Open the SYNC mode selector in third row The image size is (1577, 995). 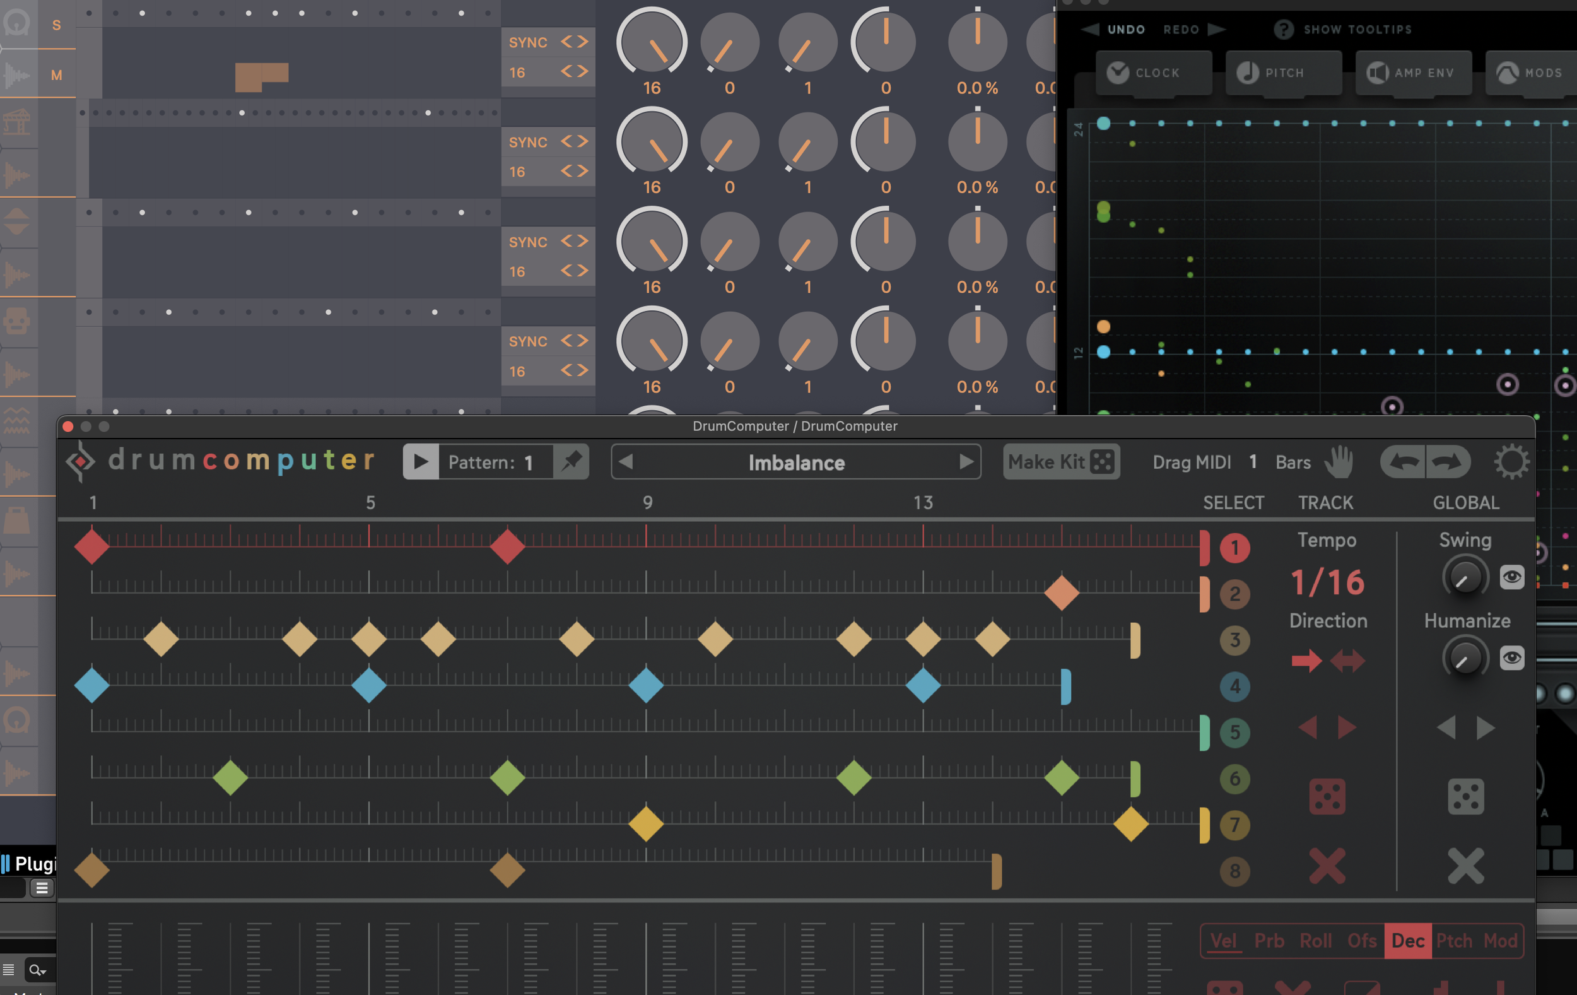coord(548,241)
